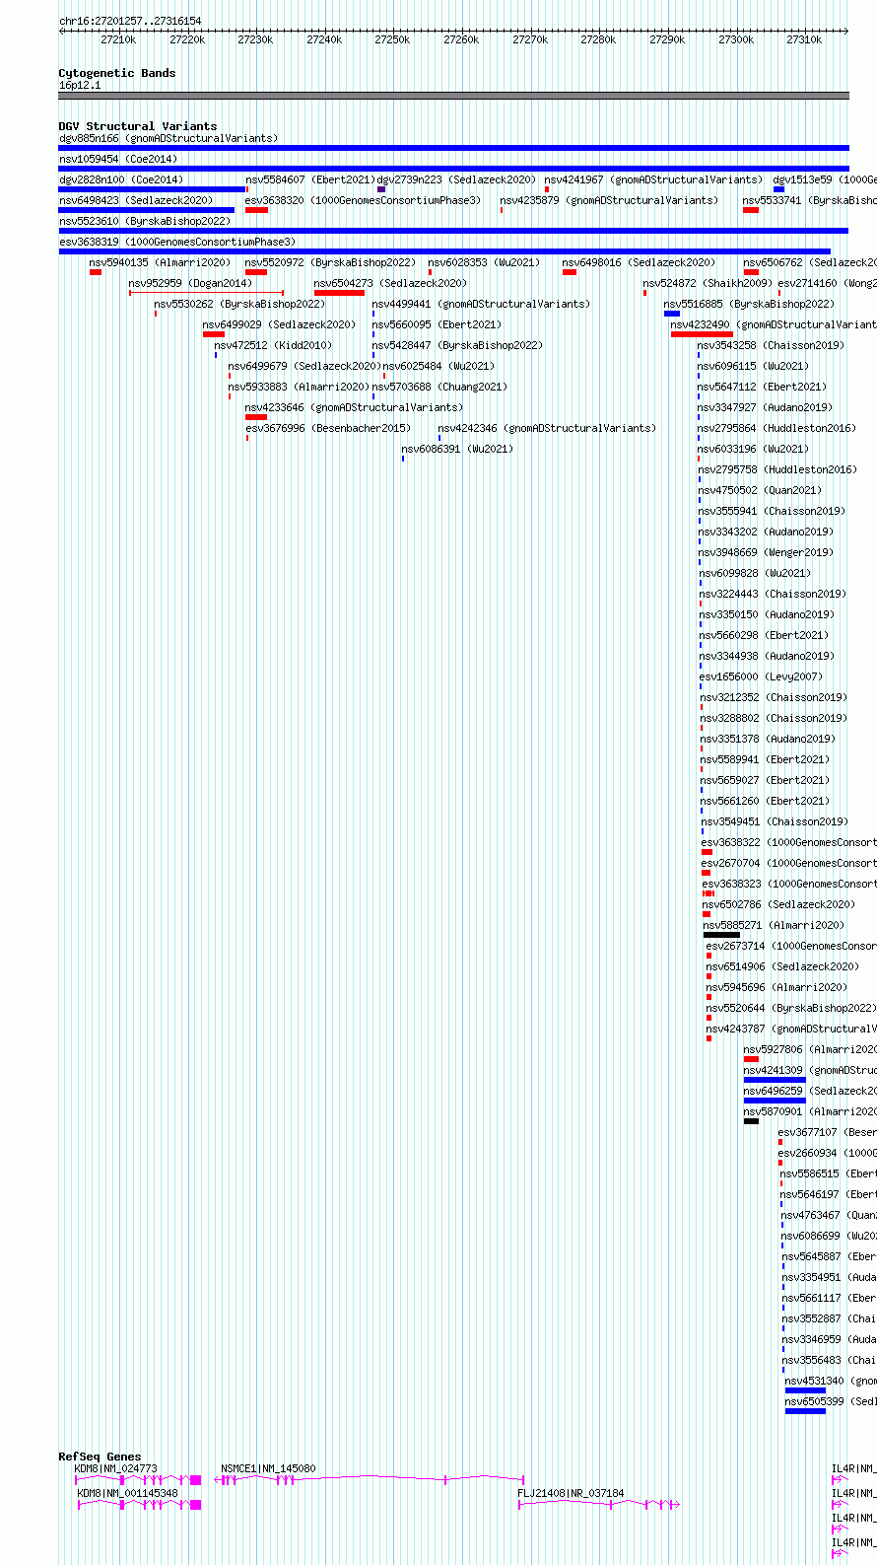The height and width of the screenshot is (1565, 877).
Task: Open variant nsv5523610 (ByrskaBishop2022)
Action: click(x=145, y=221)
